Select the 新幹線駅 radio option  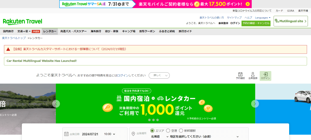[181, 131]
